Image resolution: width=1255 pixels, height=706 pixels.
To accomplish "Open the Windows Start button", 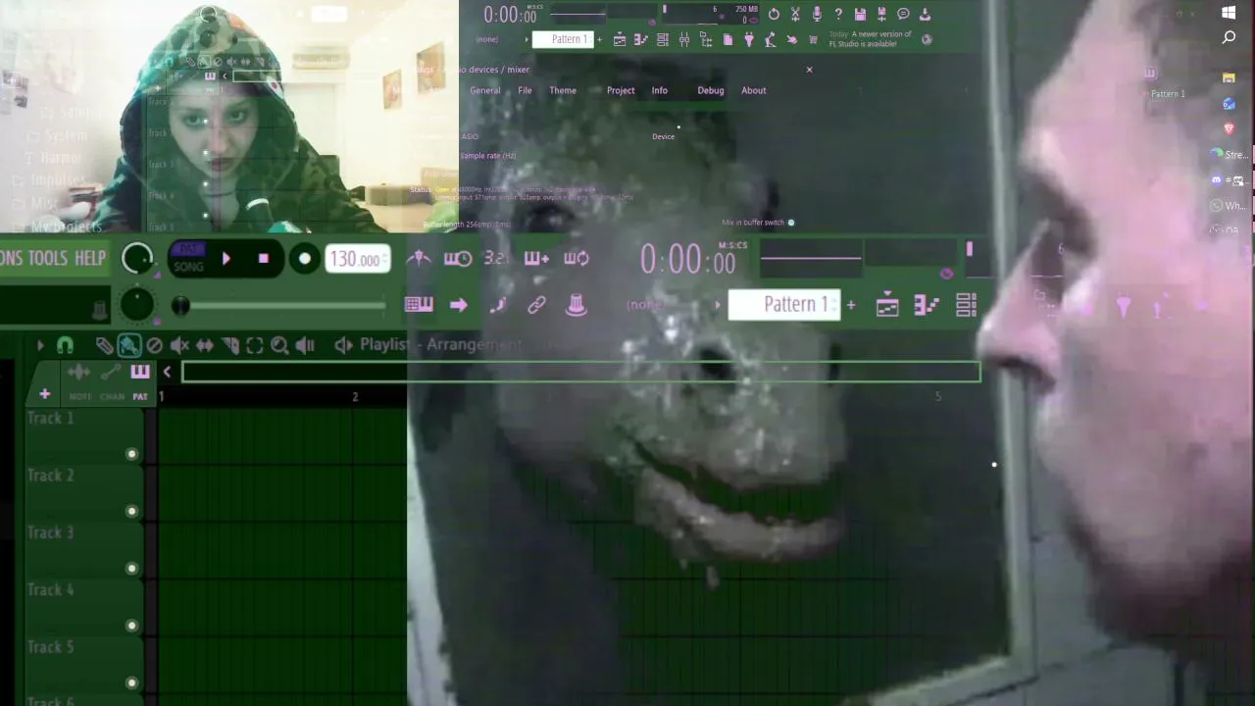I will point(1229,13).
